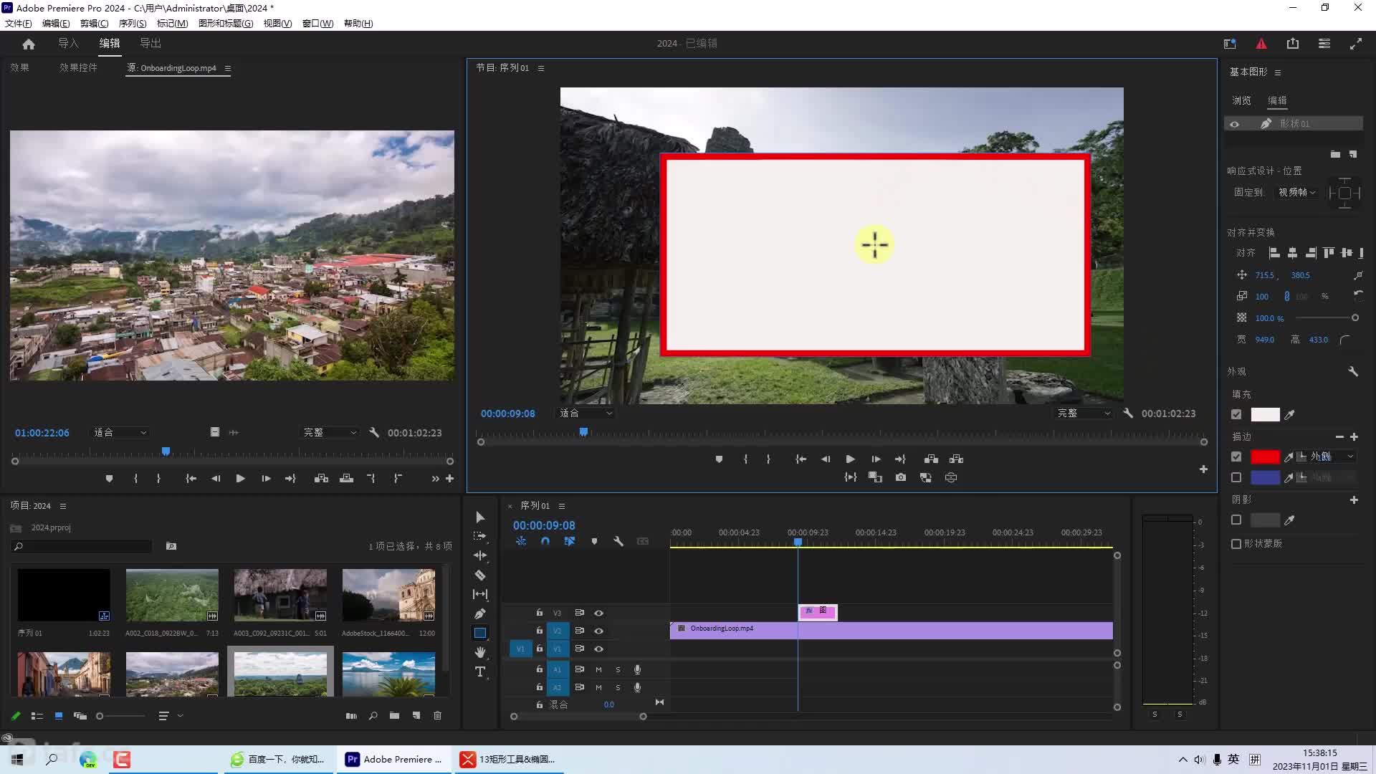Image resolution: width=1376 pixels, height=774 pixels.
Task: Select the Pen tool in timeline toolbar
Action: click(x=480, y=613)
